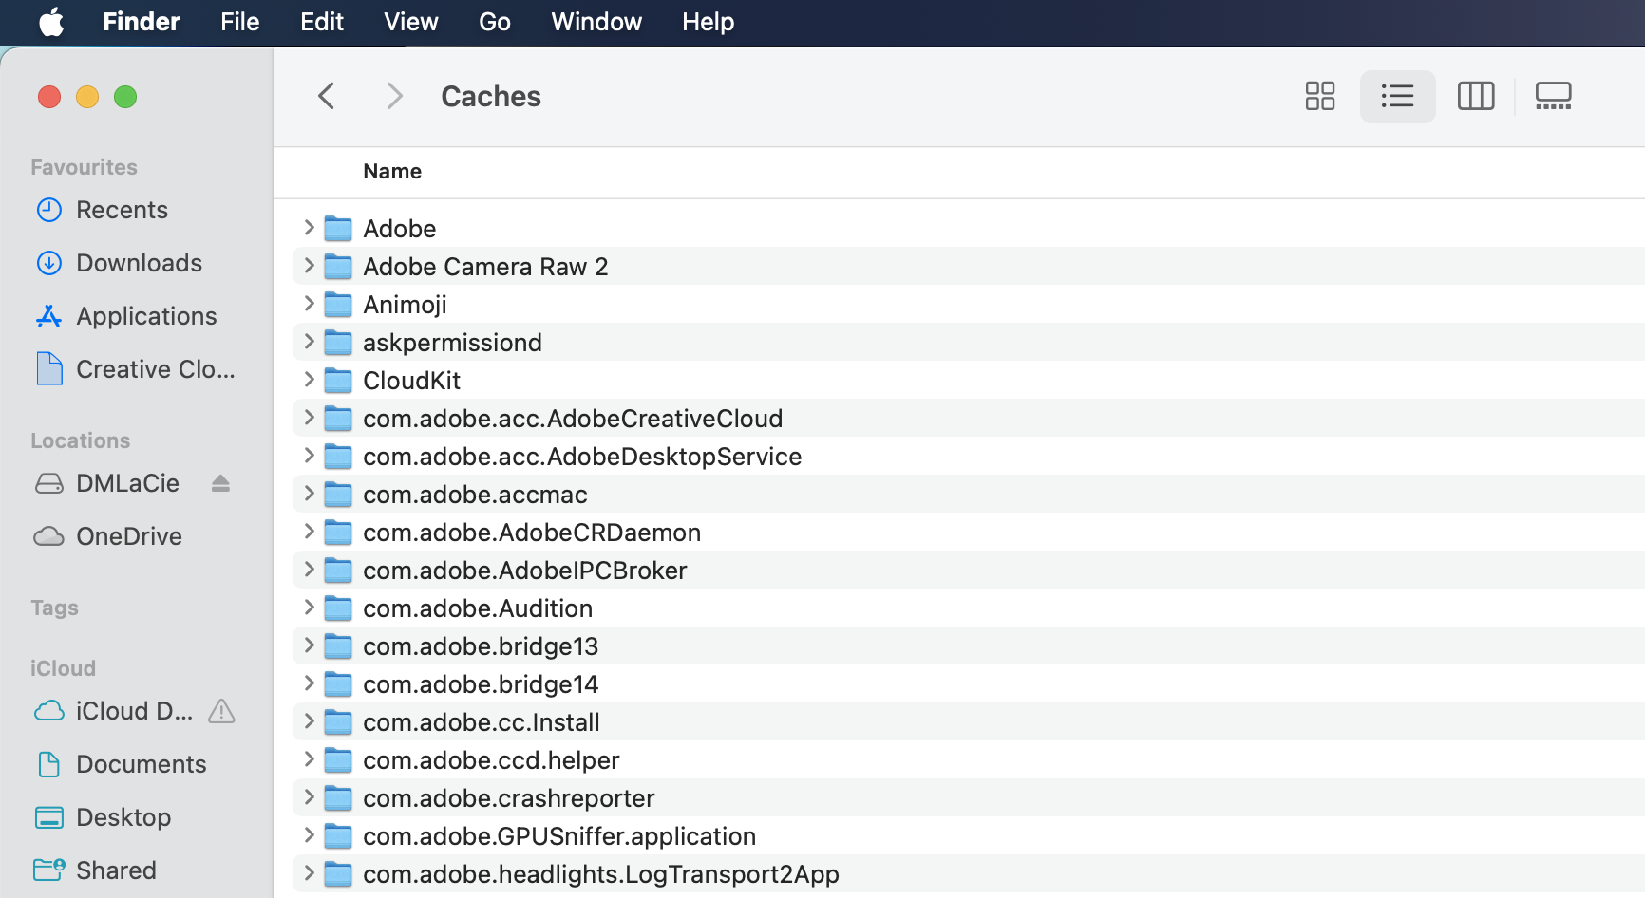Expand the askpermissiond folder
This screenshot has height=898, width=1645.
(x=309, y=342)
